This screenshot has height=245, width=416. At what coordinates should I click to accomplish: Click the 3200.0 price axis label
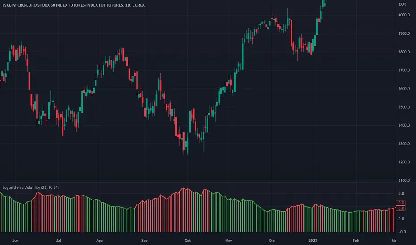click(404, 162)
